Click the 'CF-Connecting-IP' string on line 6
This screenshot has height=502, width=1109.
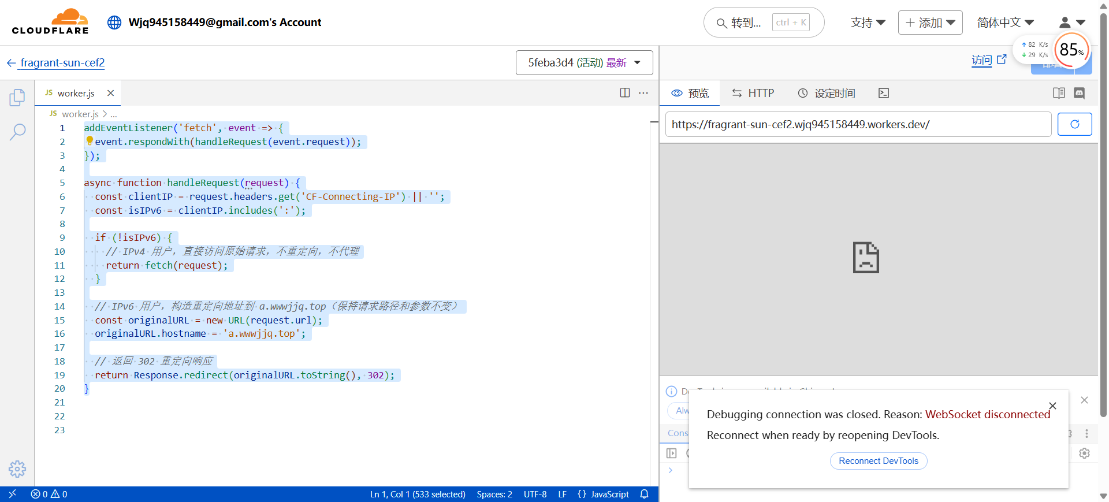353,196
